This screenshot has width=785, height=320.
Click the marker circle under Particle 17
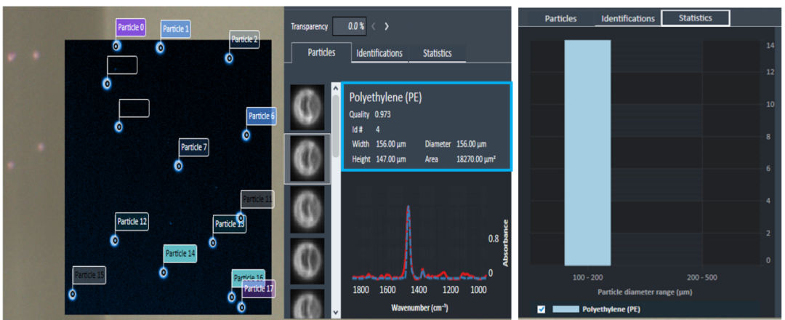point(242,306)
